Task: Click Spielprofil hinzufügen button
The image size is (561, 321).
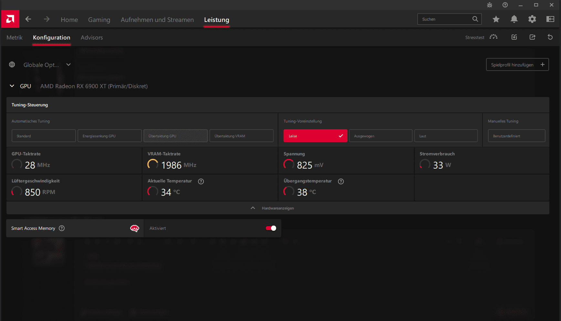Action: (517, 64)
